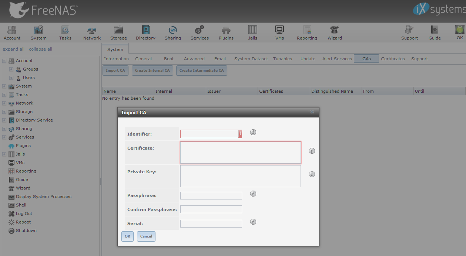Expand the Users tree node

(11, 78)
